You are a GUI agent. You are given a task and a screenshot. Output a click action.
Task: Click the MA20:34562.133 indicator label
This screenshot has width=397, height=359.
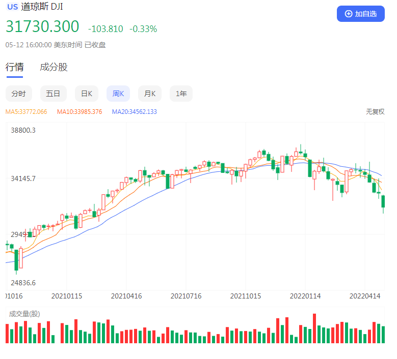tap(135, 112)
